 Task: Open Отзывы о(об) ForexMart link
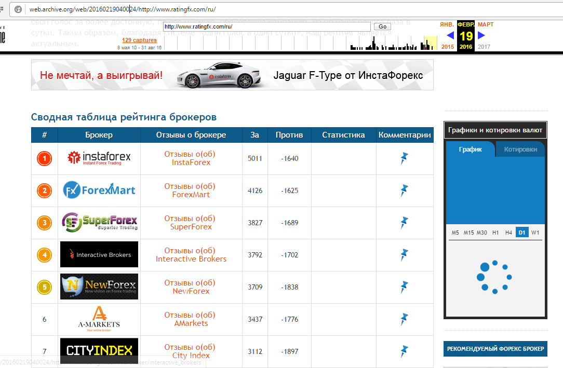pyautogui.click(x=190, y=190)
